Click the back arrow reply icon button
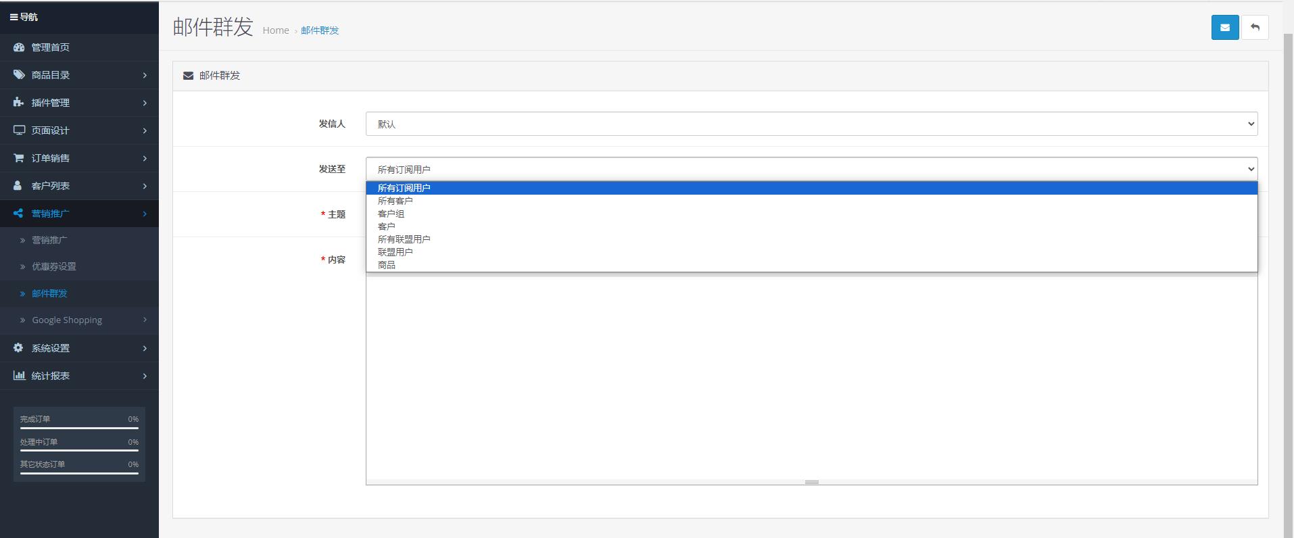The image size is (1294, 538). pos(1255,28)
